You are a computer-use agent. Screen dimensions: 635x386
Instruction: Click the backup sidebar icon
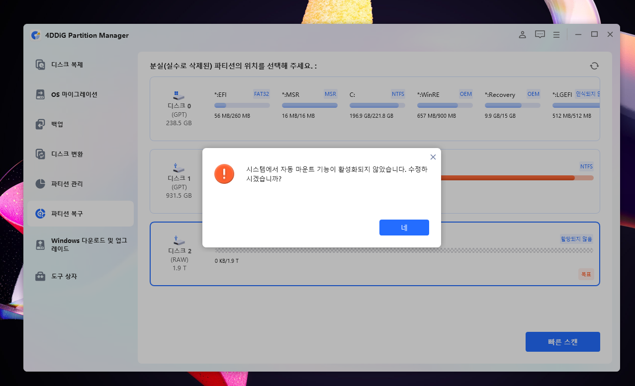click(40, 124)
